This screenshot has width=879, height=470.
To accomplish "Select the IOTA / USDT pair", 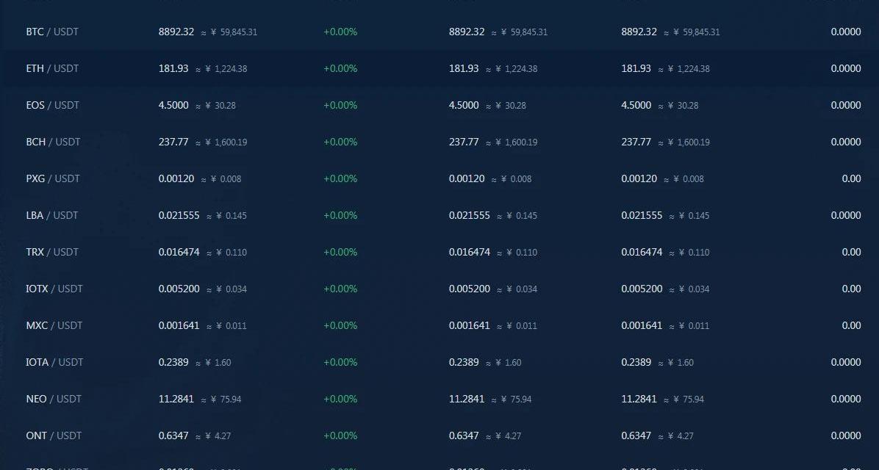I will pos(54,363).
